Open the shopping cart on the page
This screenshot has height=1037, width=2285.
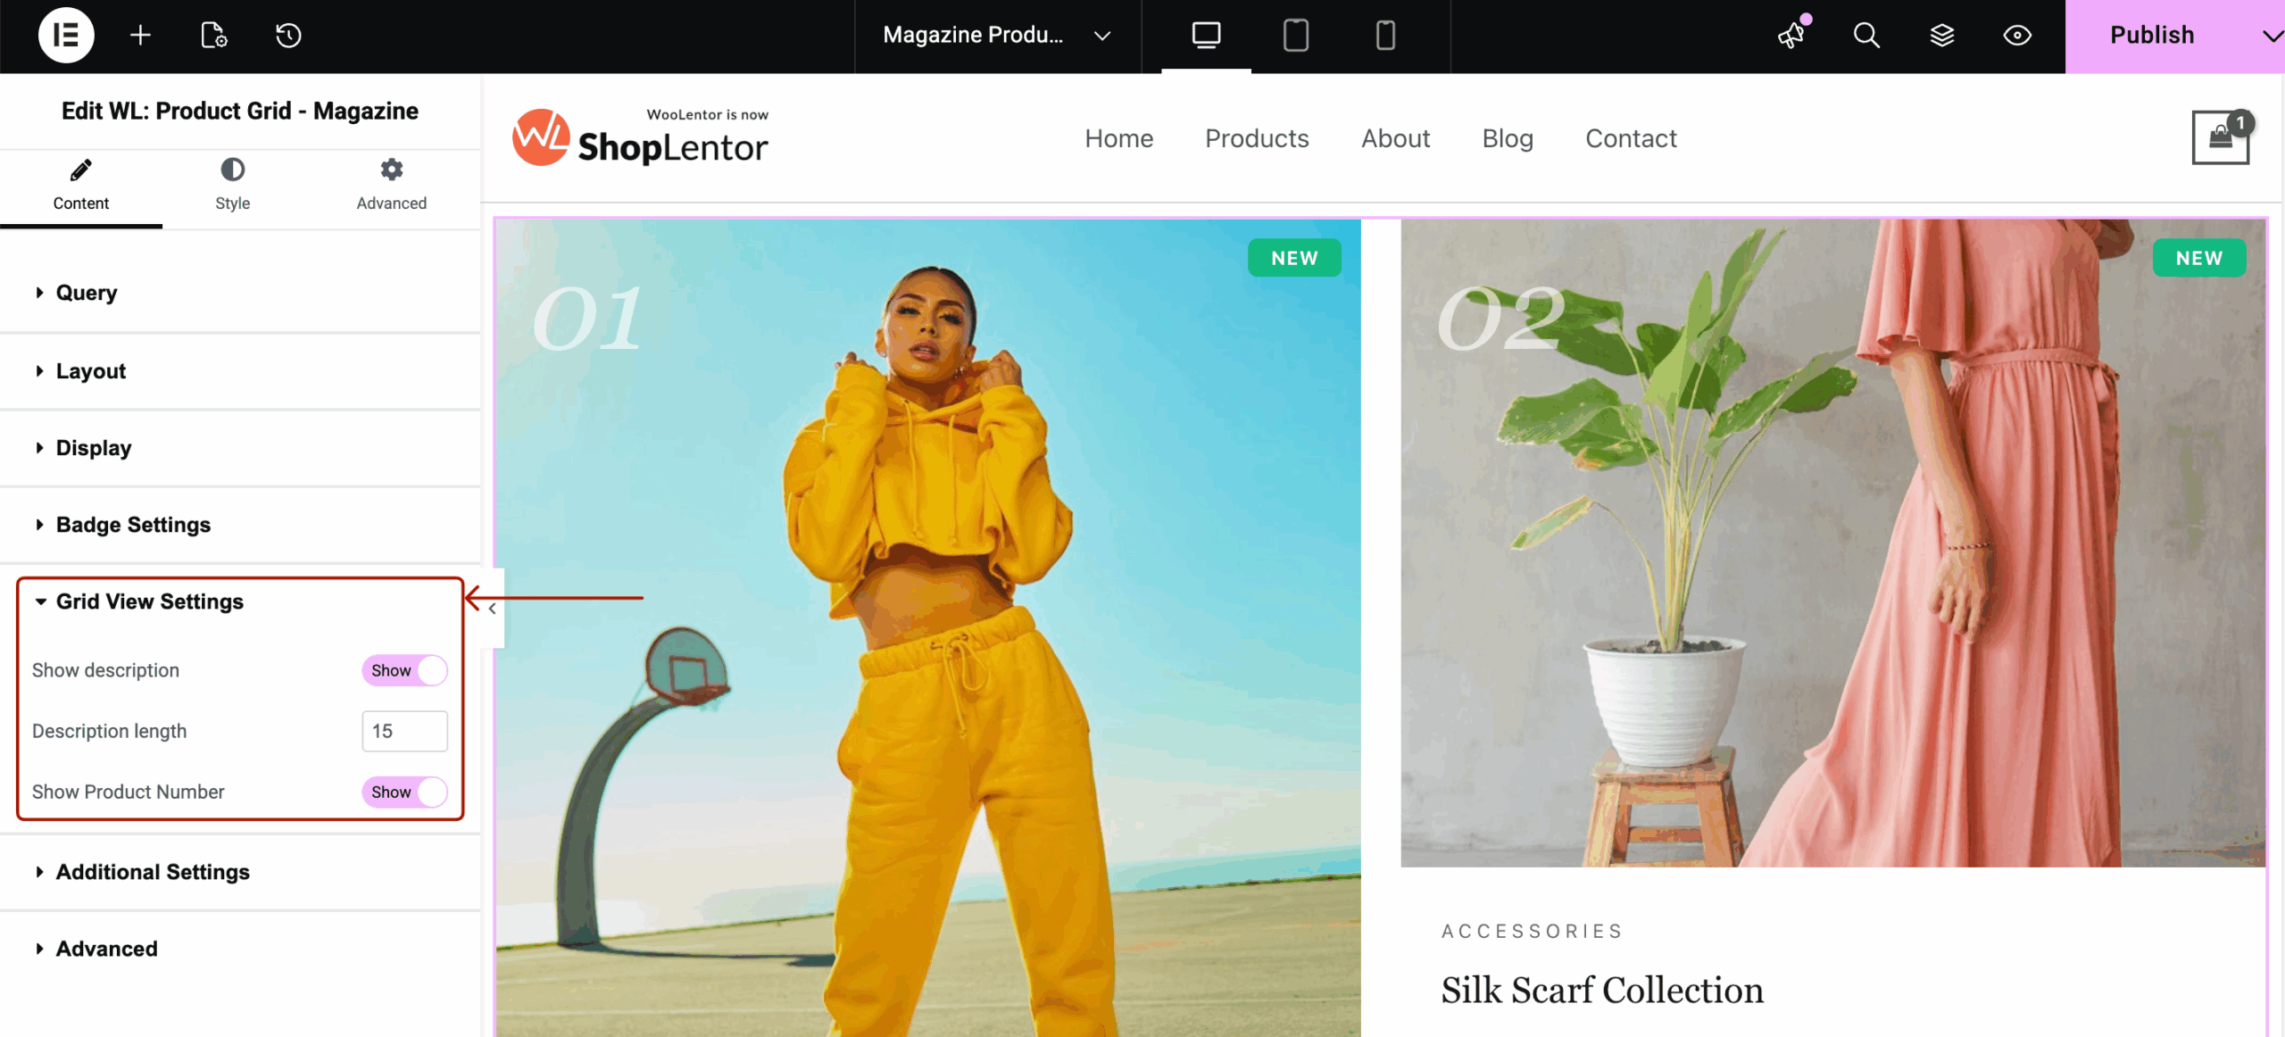2222,138
